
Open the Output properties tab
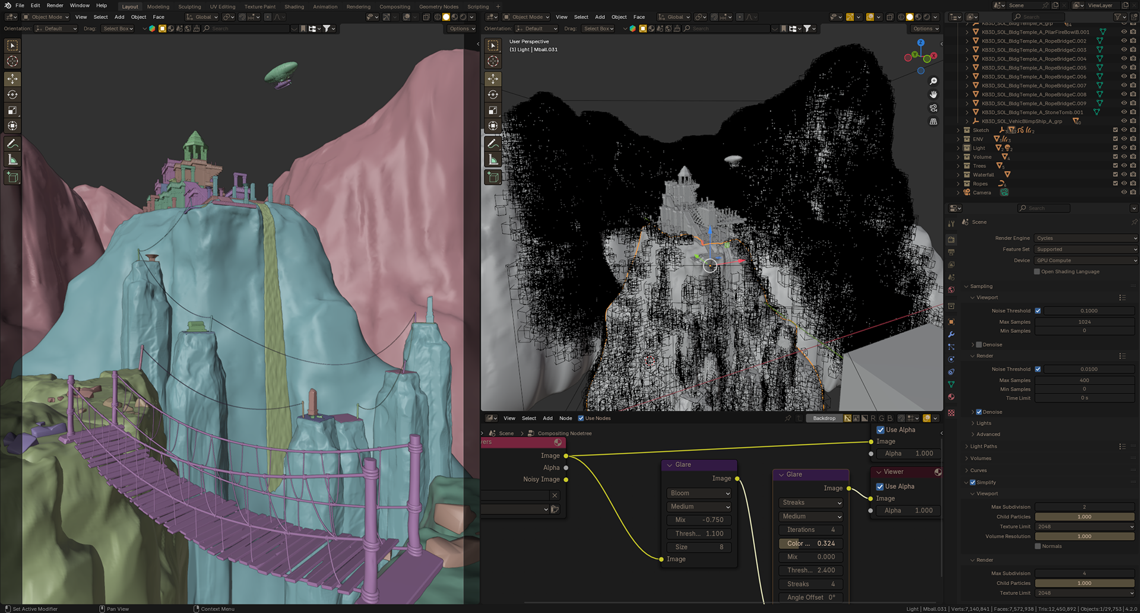[x=951, y=252]
